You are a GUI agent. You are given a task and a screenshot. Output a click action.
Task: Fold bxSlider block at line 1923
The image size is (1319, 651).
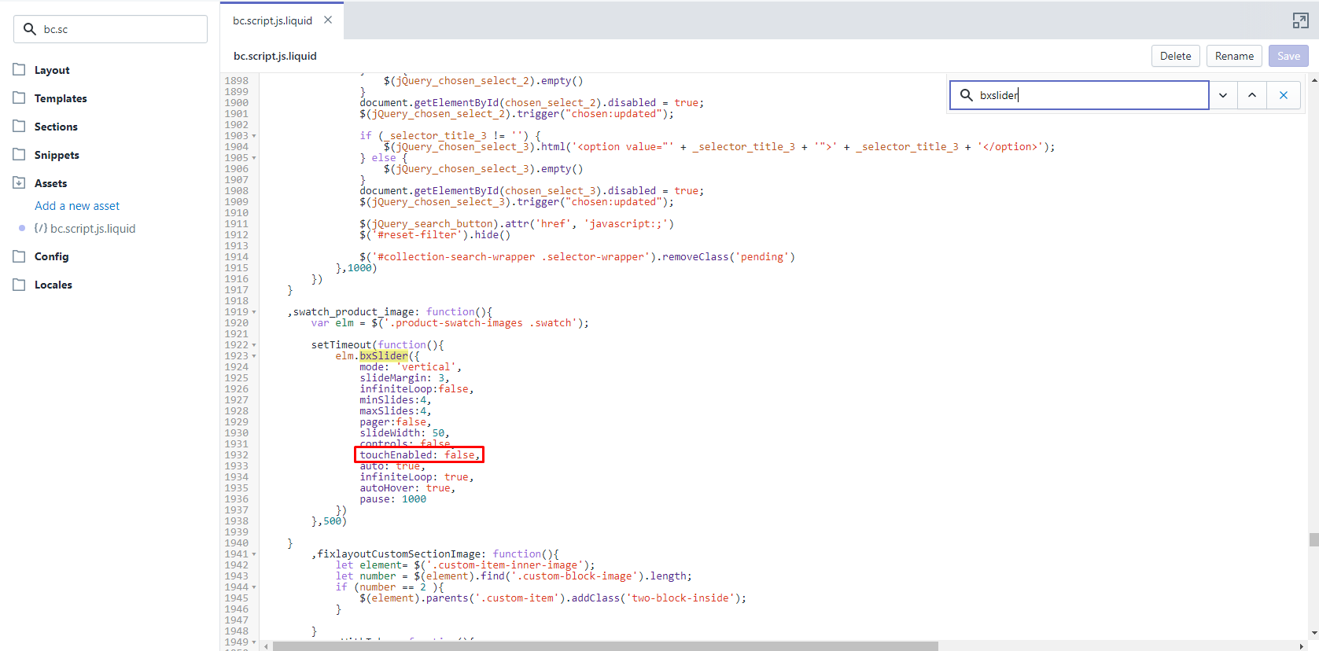pyautogui.click(x=254, y=356)
